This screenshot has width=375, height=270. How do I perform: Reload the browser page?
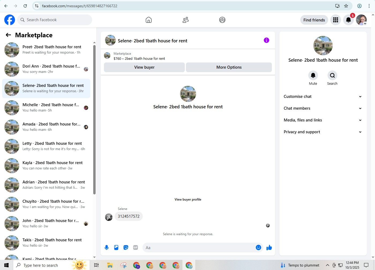coord(25,6)
